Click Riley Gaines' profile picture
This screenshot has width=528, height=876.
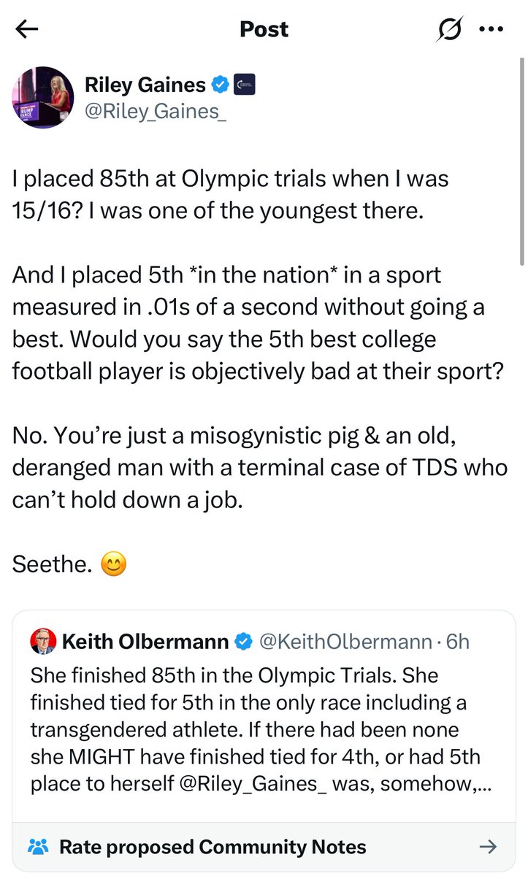point(42,97)
